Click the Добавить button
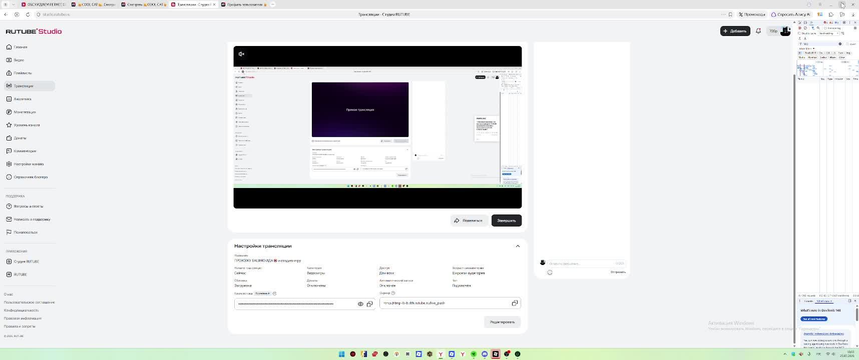The image size is (859, 360). coord(735,31)
